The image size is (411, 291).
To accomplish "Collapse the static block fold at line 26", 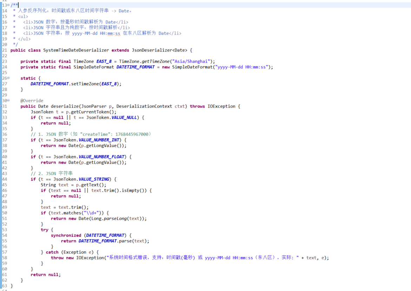I will pos(8,78).
